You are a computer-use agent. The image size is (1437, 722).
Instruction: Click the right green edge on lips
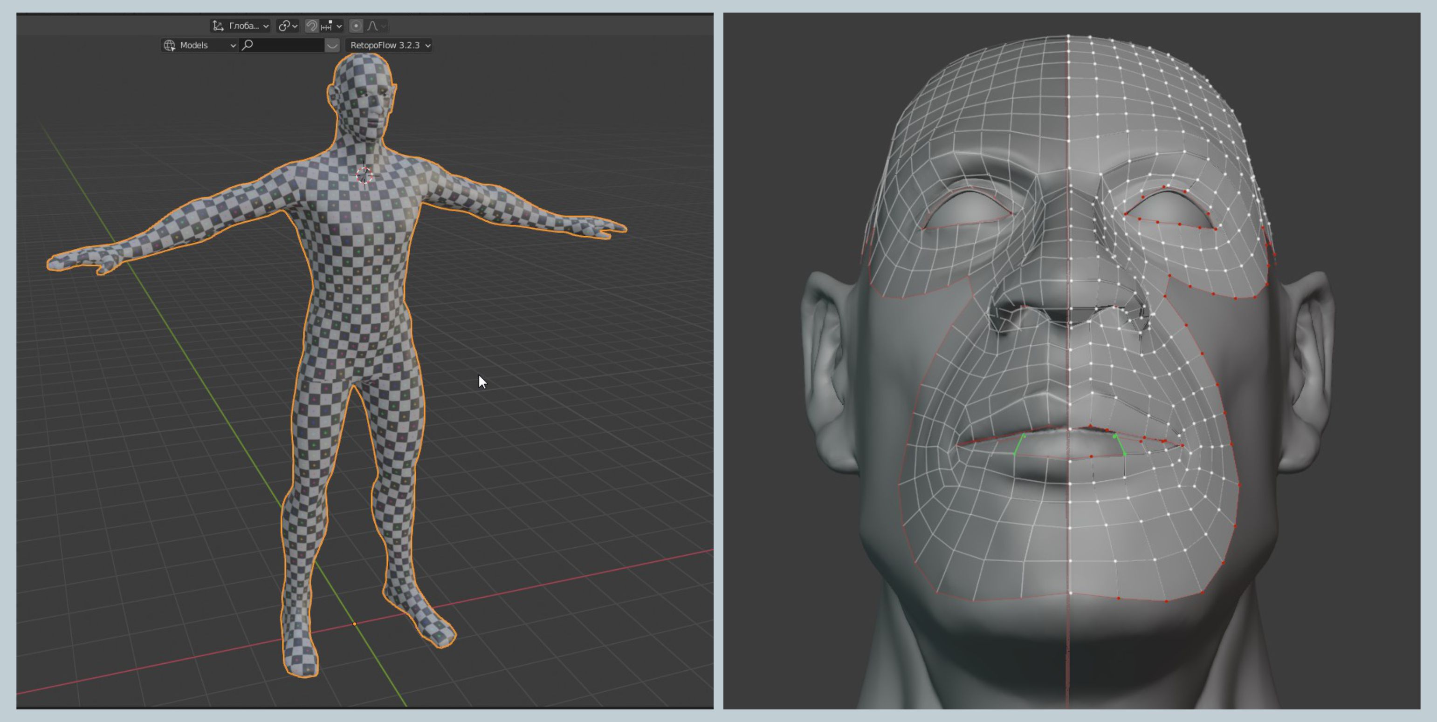click(1120, 445)
